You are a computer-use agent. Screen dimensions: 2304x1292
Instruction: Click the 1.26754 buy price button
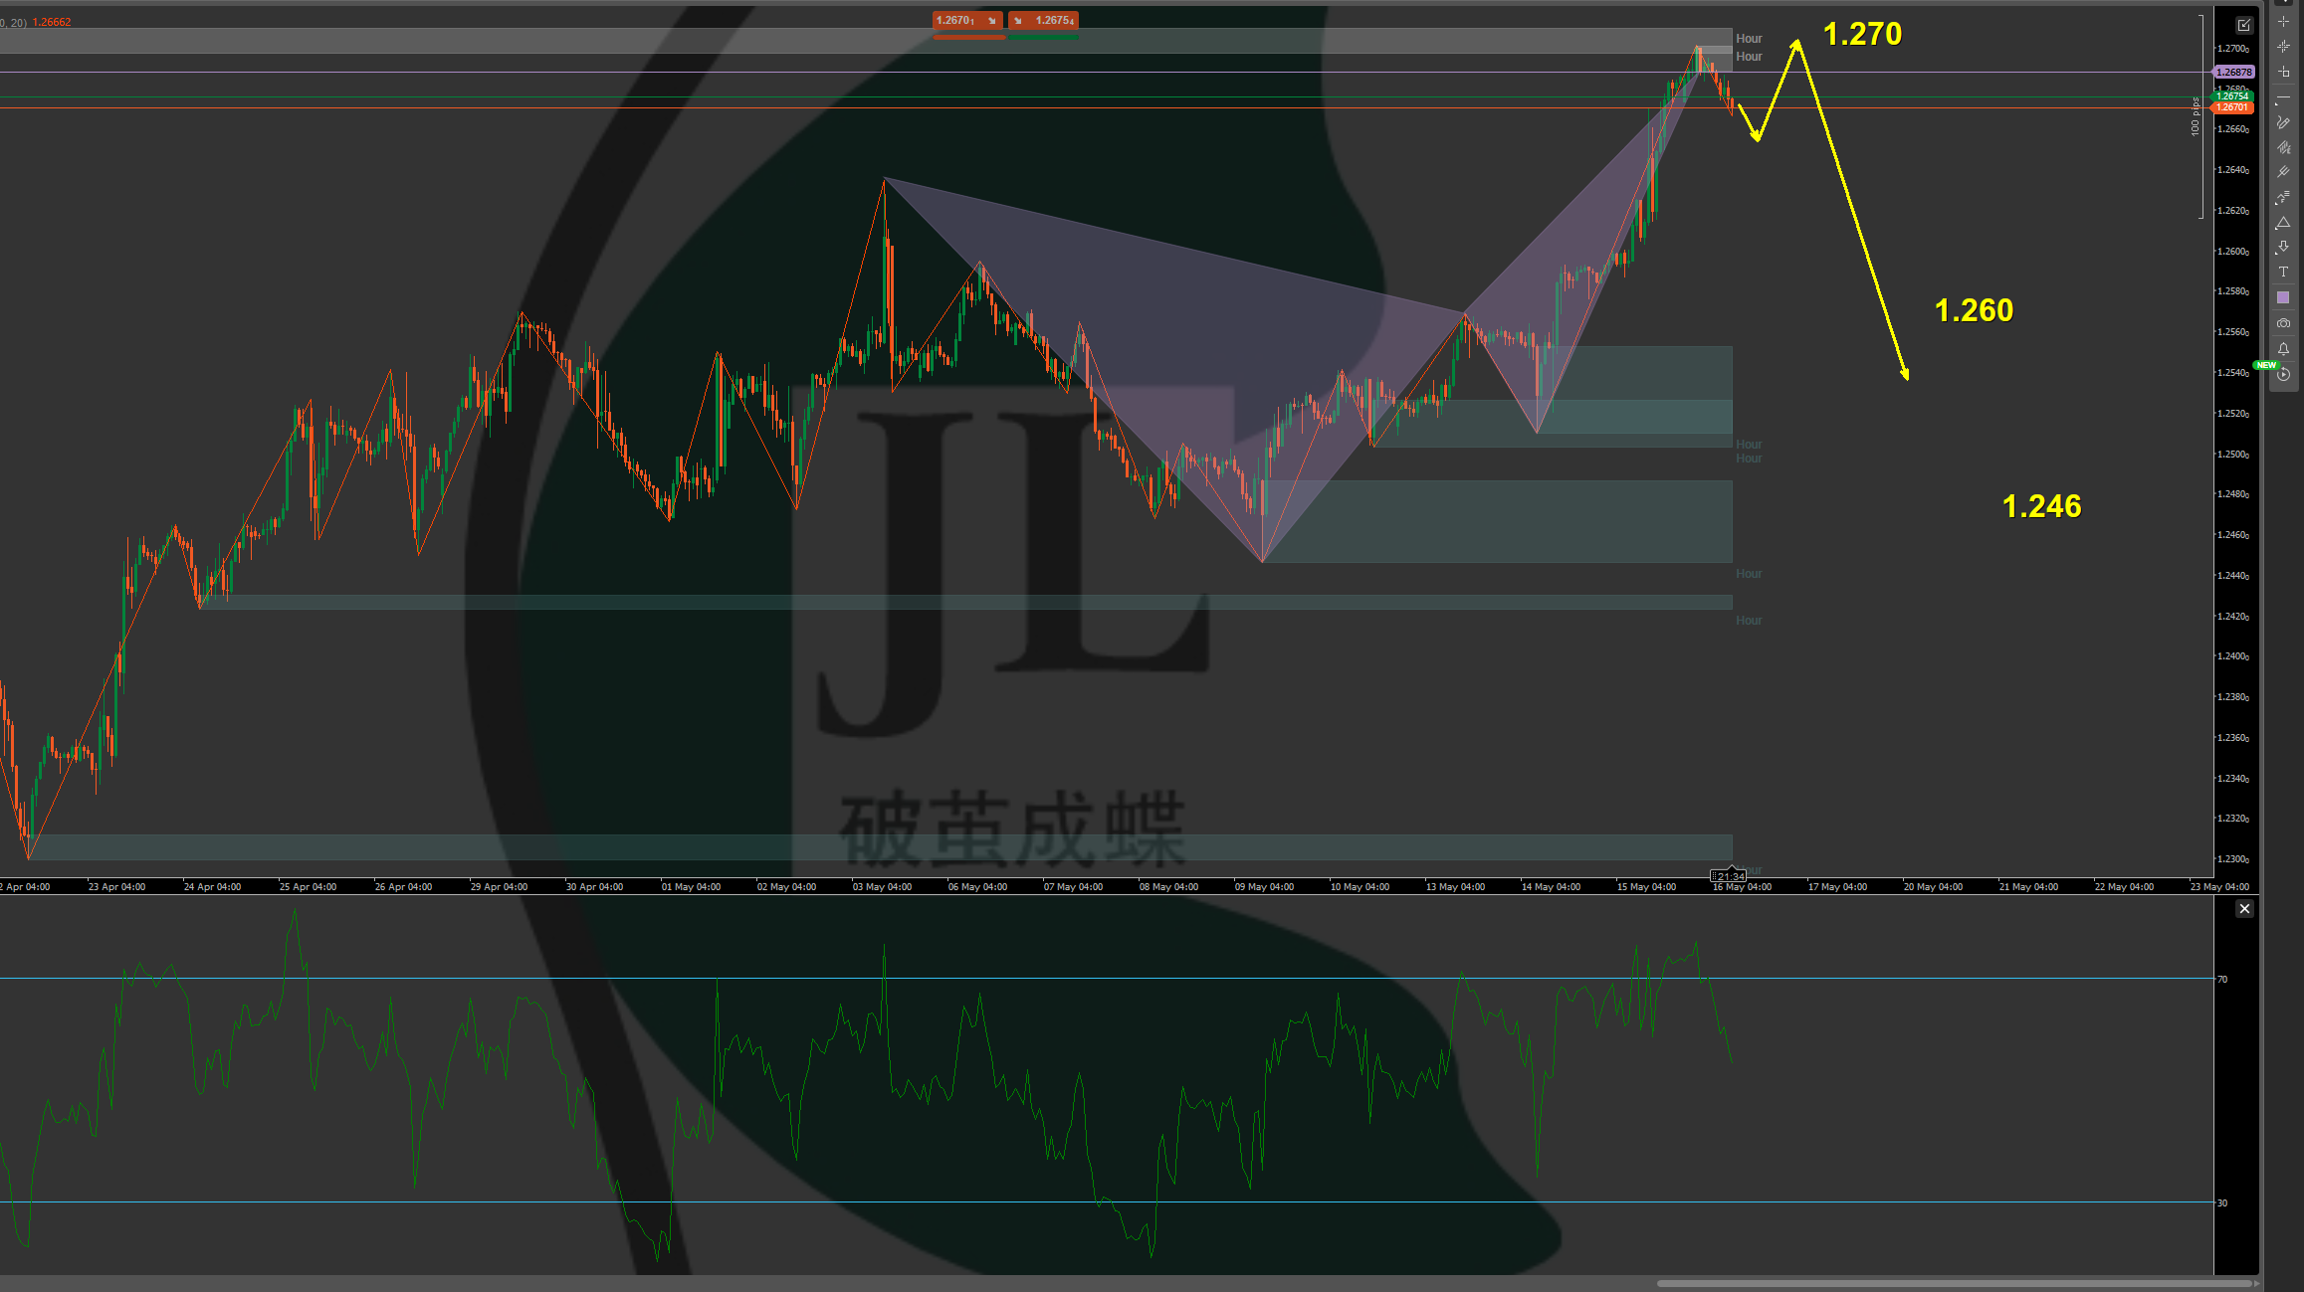[x=1043, y=21]
